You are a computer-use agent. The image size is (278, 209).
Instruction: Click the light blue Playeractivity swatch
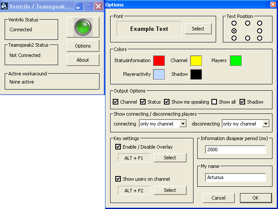point(159,74)
